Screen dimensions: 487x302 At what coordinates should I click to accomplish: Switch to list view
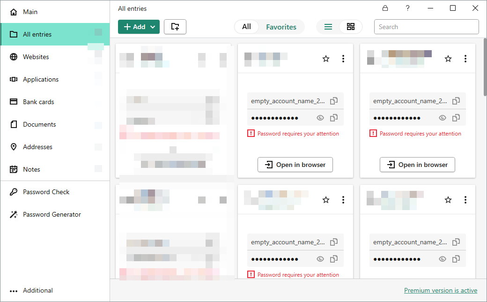(x=328, y=27)
